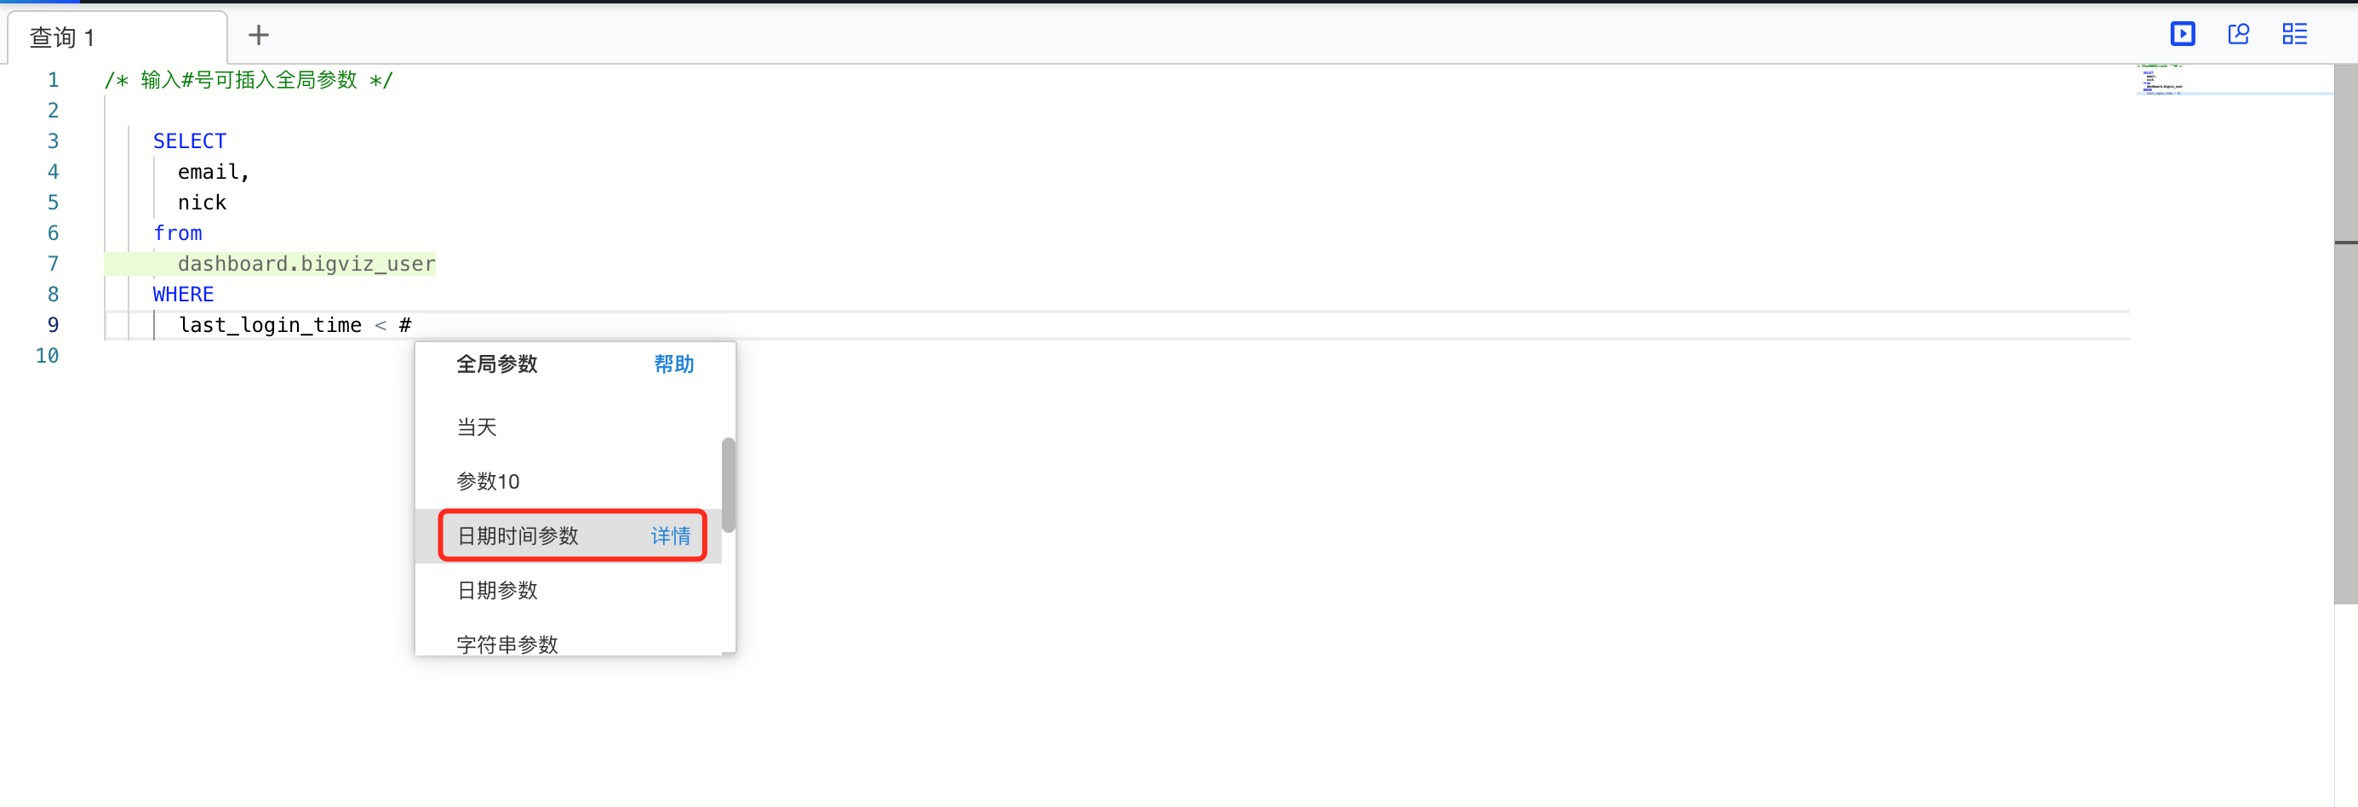
Task: Insert the 日期参数 global parameter
Action: click(x=497, y=590)
